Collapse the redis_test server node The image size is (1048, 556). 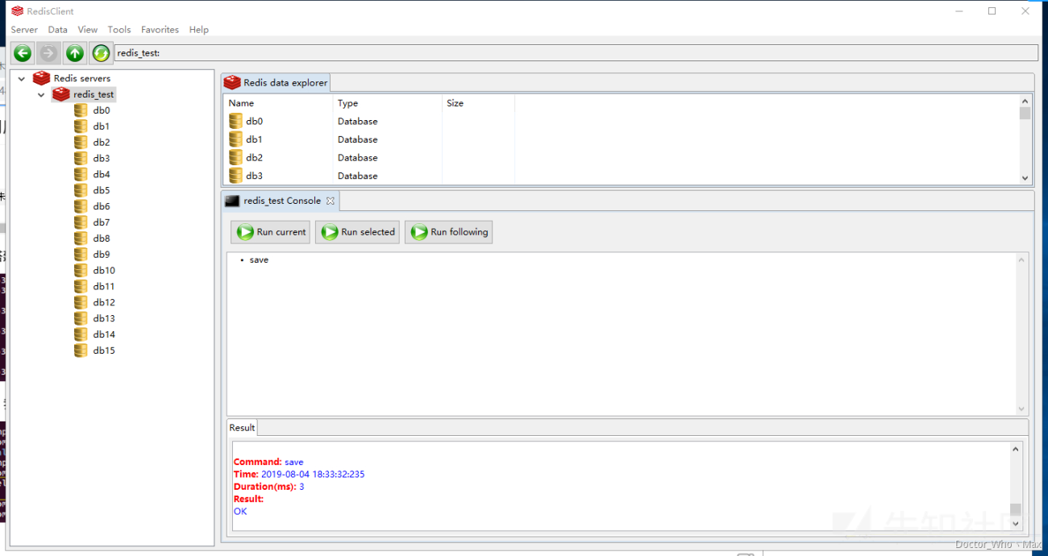pos(41,95)
